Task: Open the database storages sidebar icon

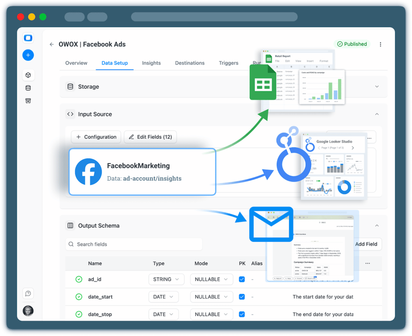Action: tap(28, 88)
